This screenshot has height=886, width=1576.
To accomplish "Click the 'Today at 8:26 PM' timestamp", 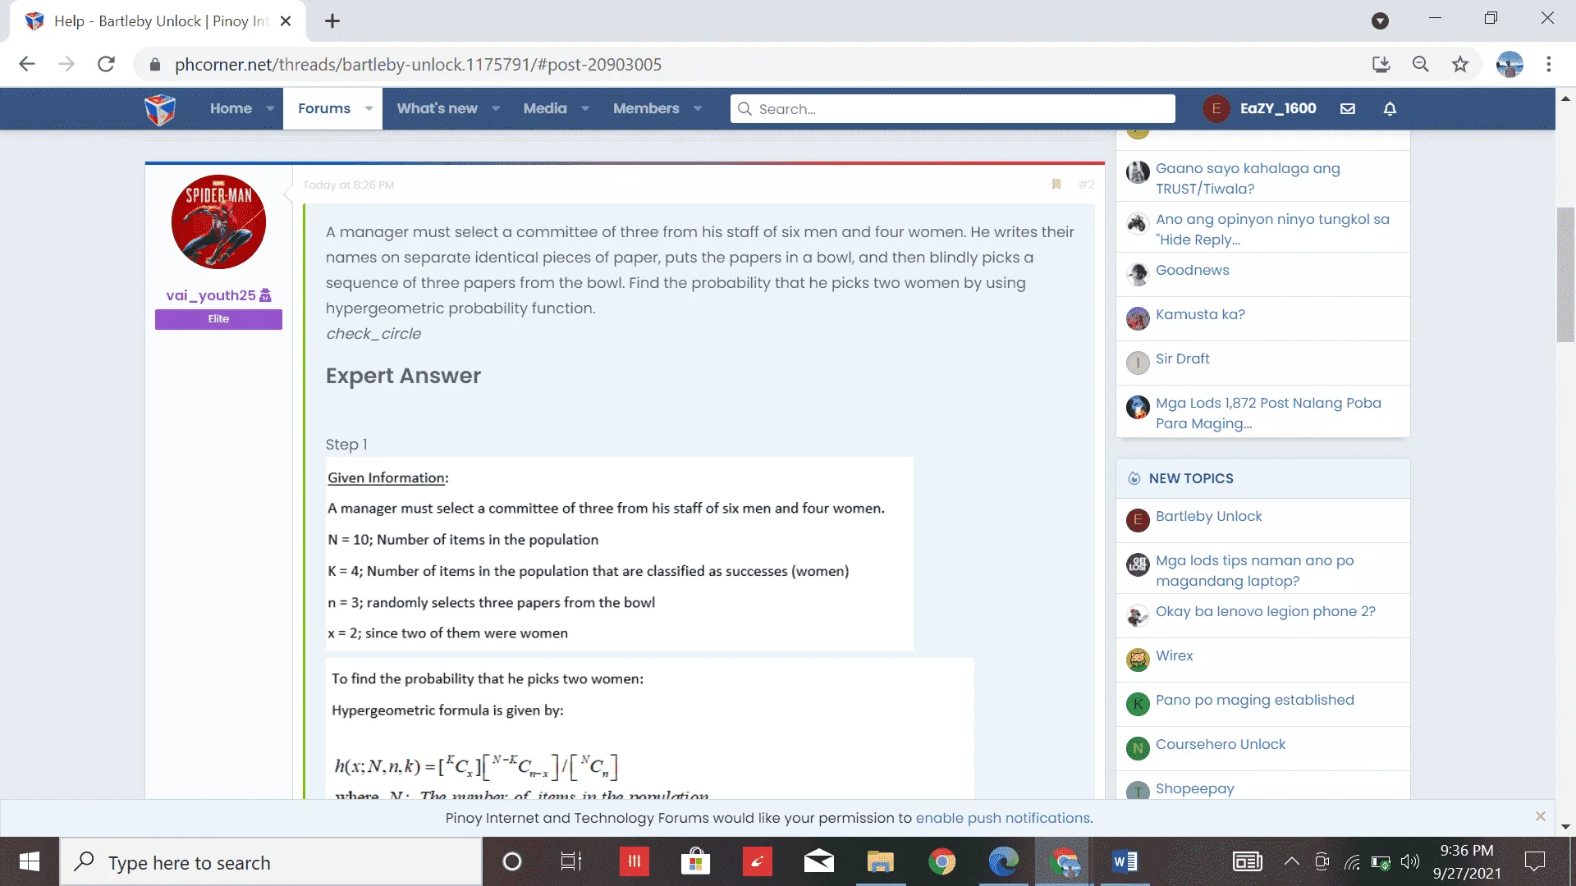I will [x=348, y=185].
